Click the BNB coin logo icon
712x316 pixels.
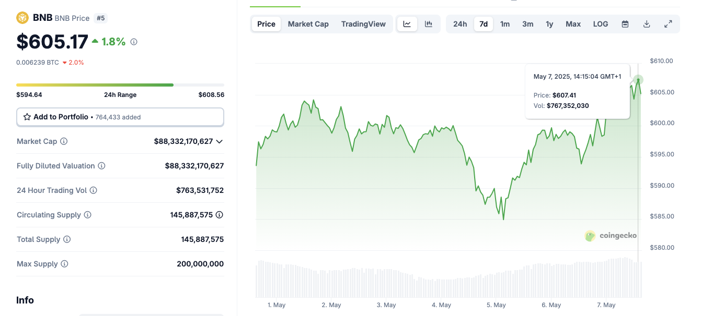pos(22,18)
